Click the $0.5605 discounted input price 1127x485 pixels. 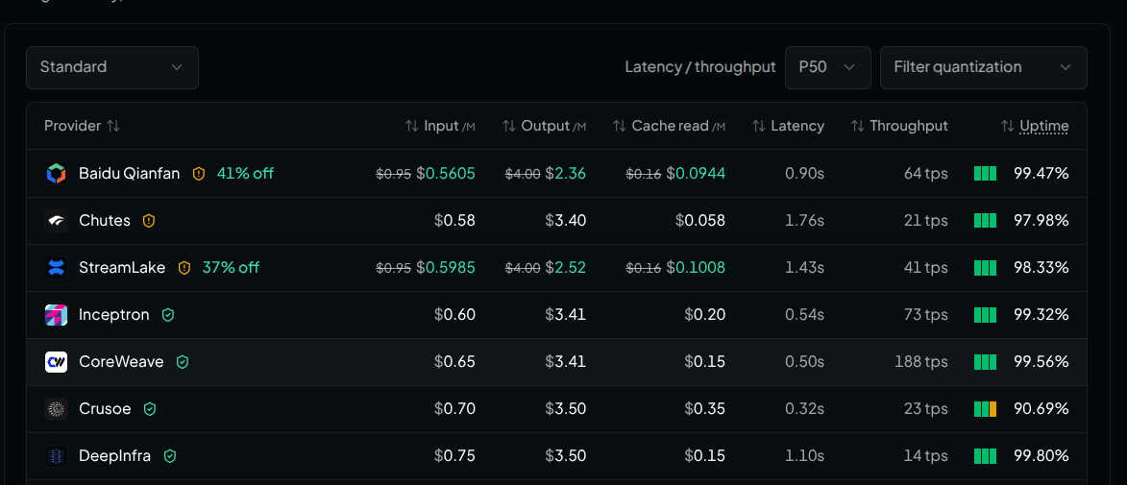[446, 173]
